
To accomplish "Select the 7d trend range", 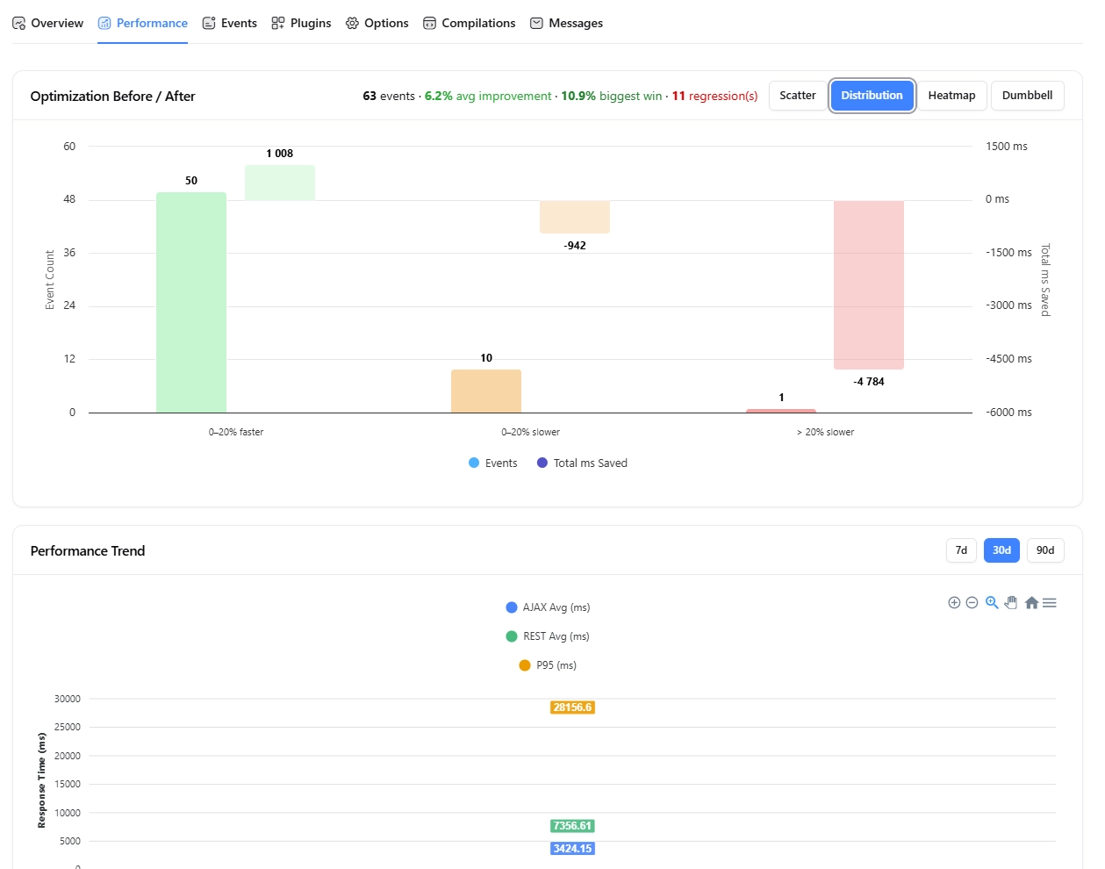I will click(961, 550).
